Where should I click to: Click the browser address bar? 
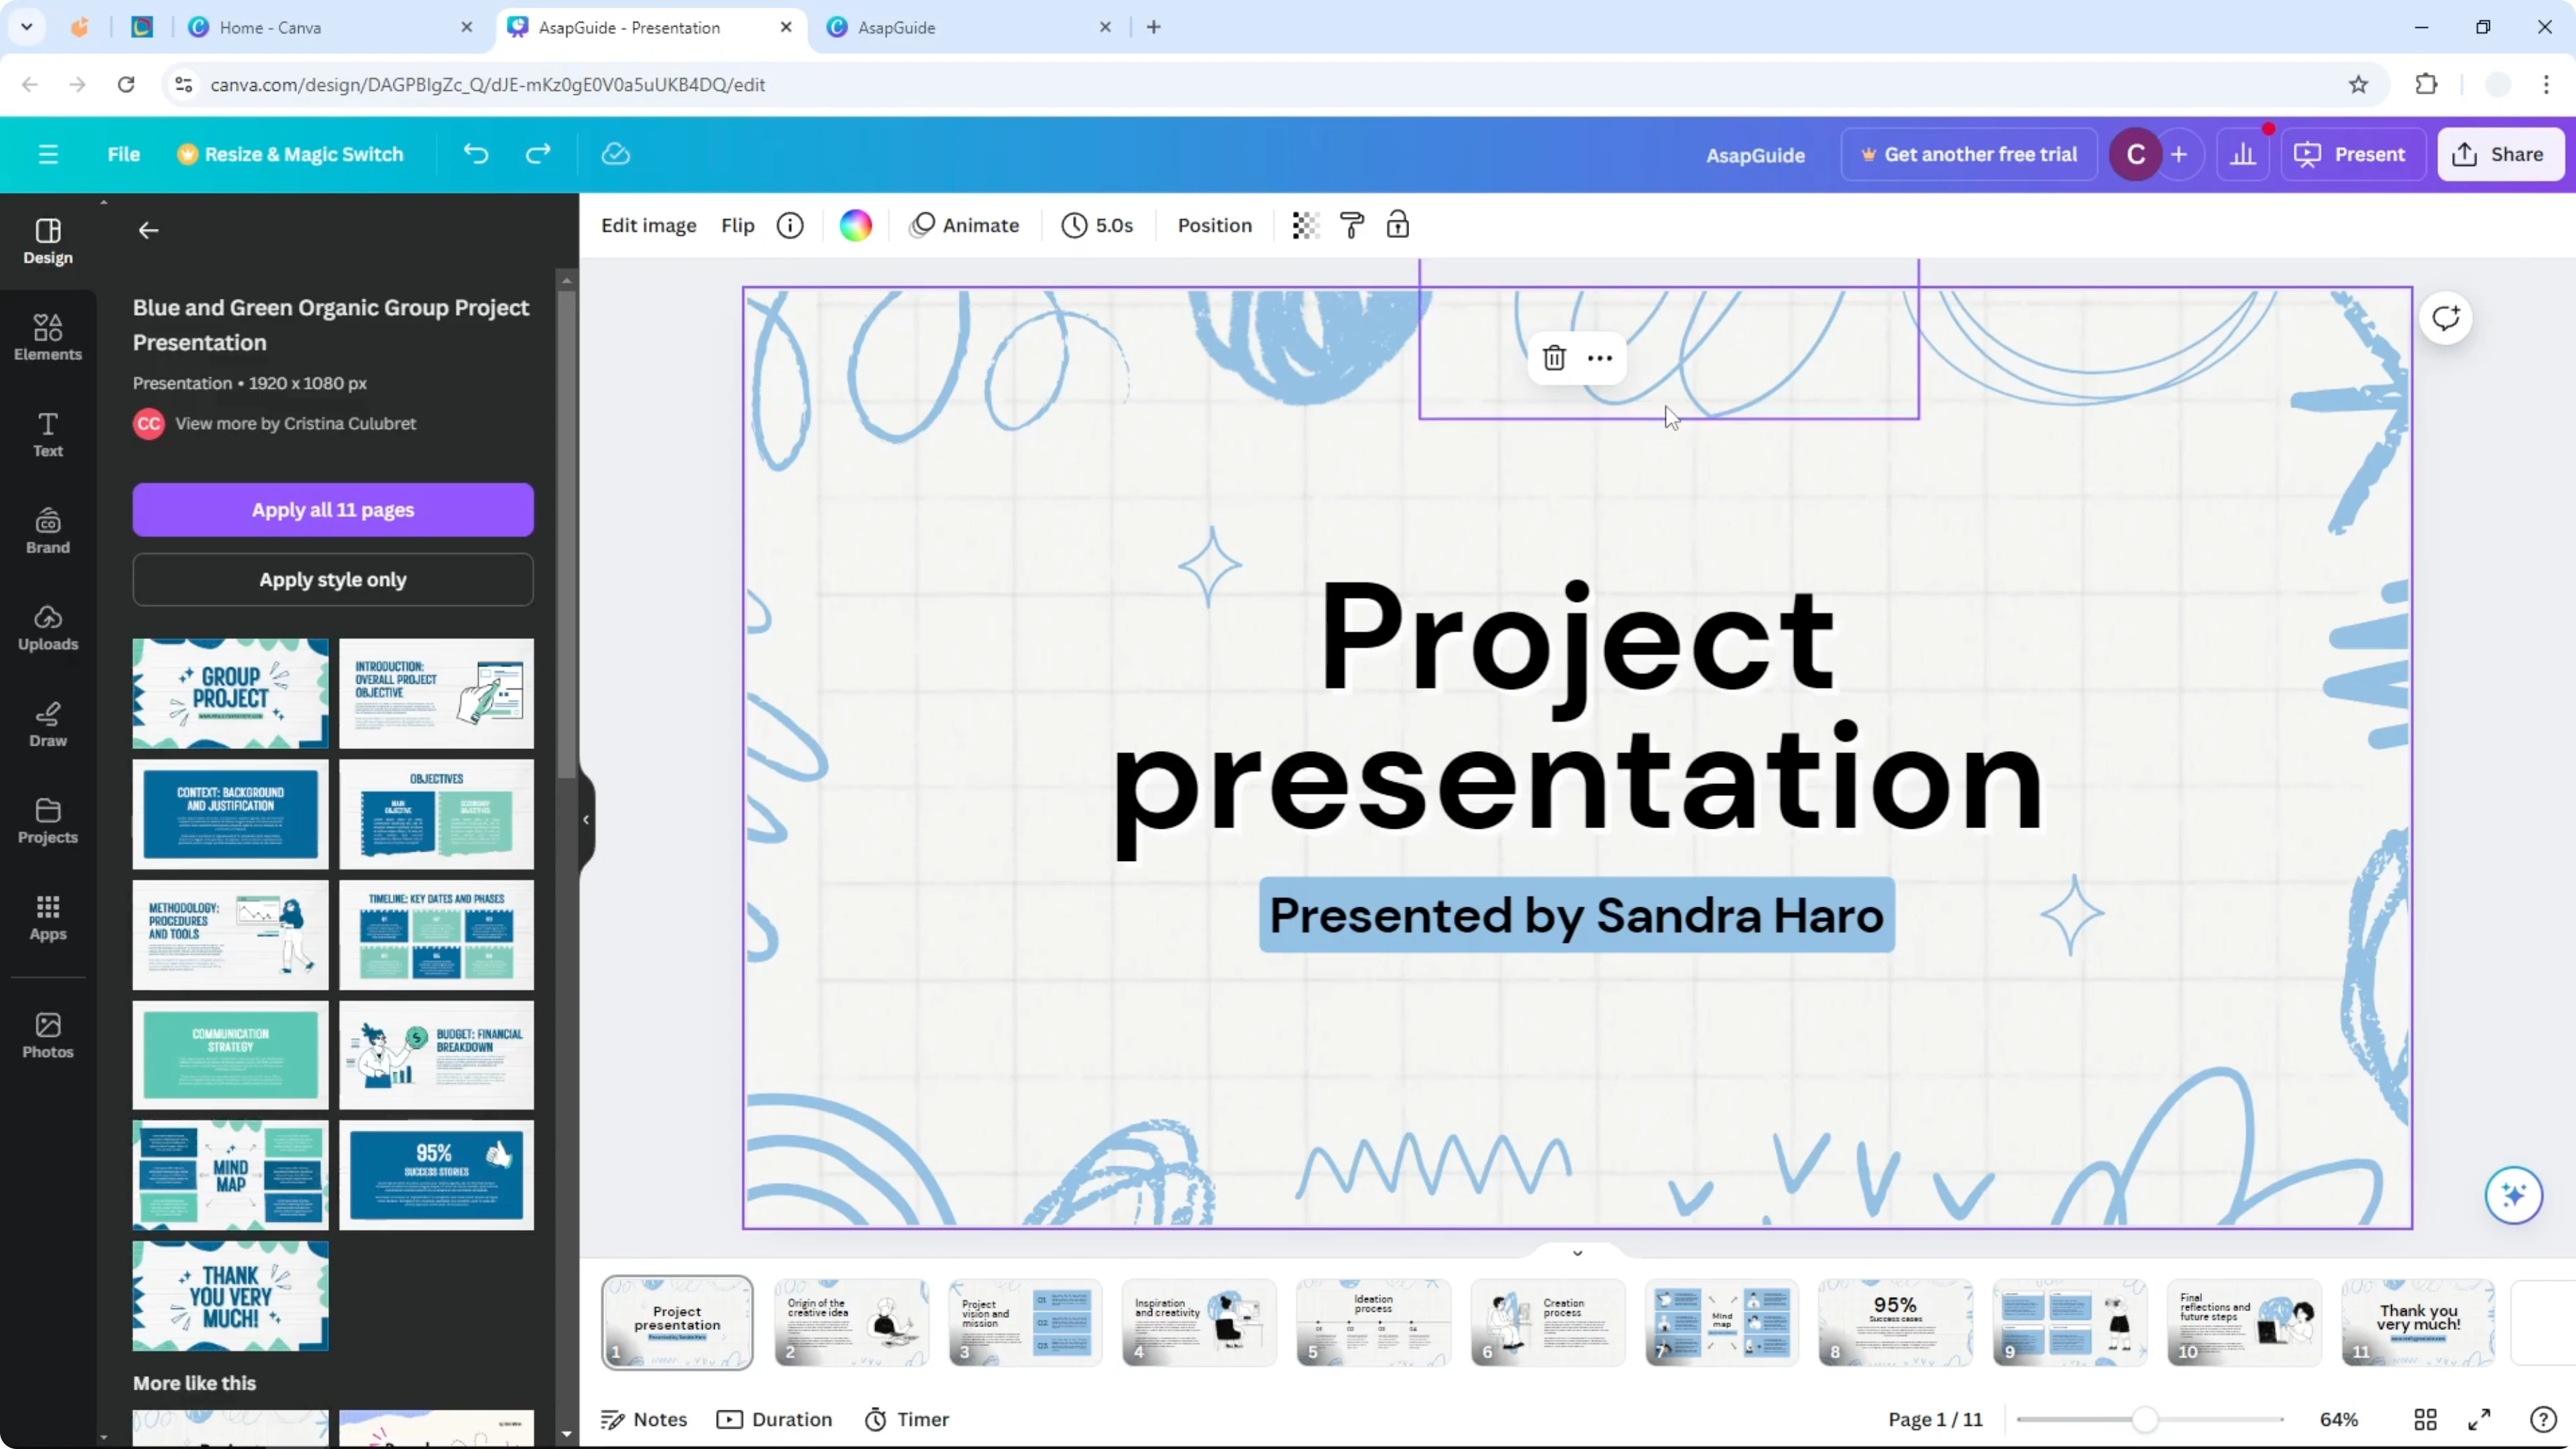click(x=1250, y=84)
